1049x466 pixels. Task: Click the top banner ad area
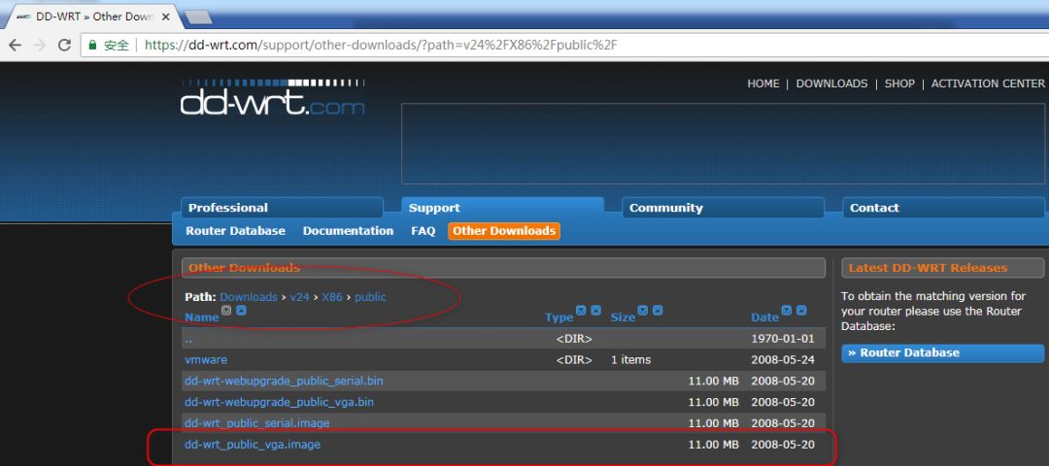(723, 144)
